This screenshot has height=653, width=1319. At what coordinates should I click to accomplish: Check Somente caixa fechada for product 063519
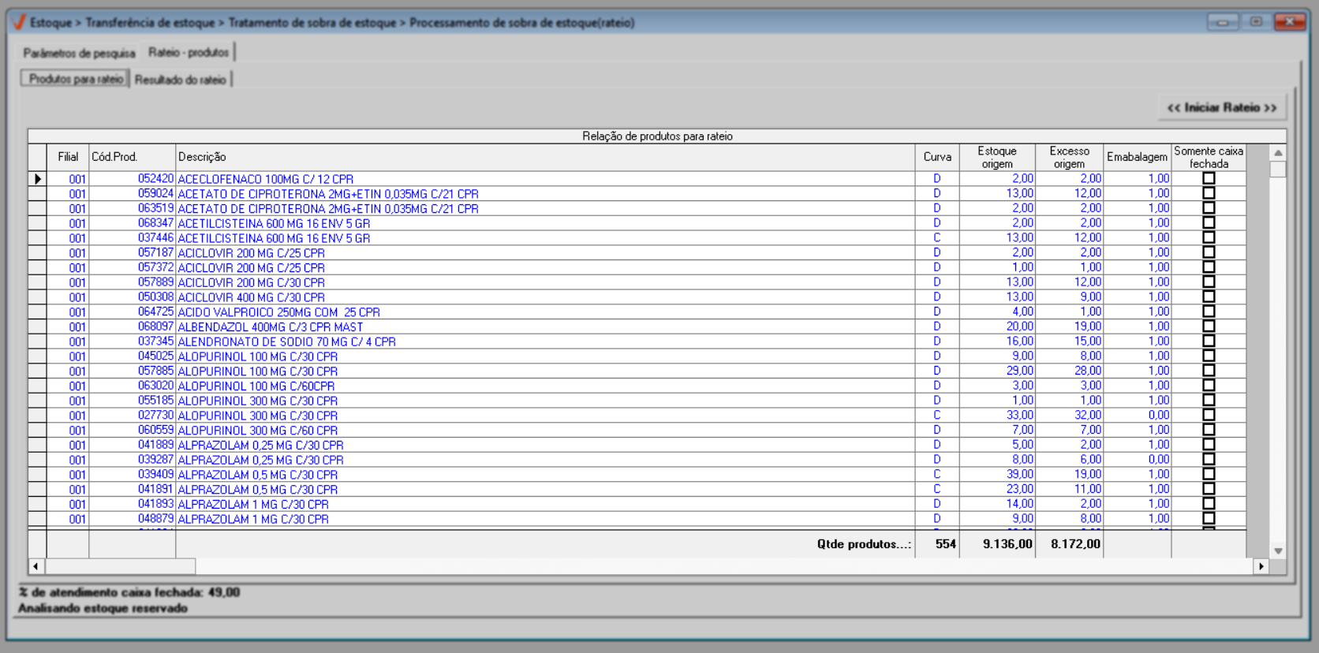(1209, 208)
